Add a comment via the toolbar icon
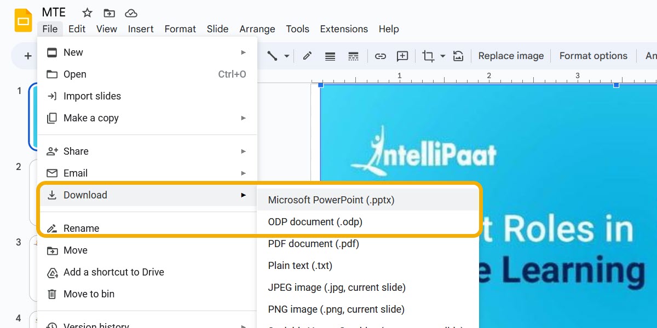This screenshot has height=328, width=657. [402, 56]
